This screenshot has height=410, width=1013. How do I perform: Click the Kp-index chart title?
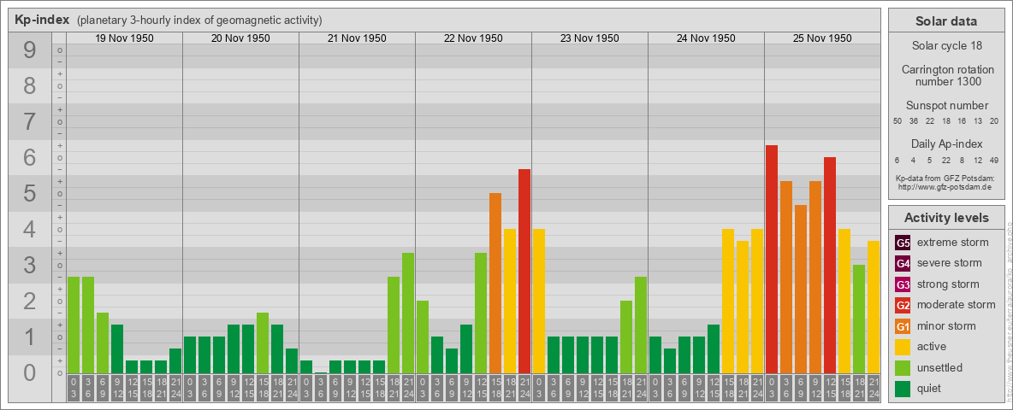42,20
